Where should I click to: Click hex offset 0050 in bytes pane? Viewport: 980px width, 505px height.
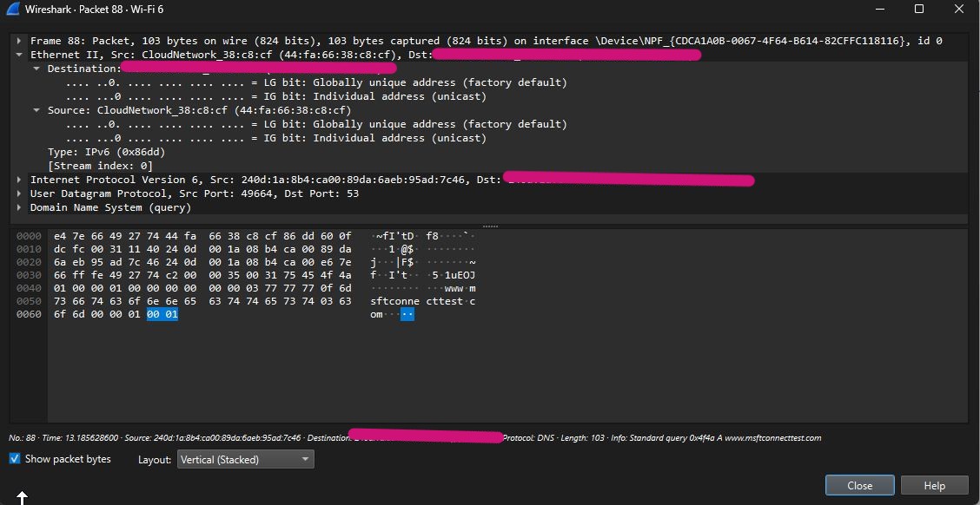(x=28, y=301)
